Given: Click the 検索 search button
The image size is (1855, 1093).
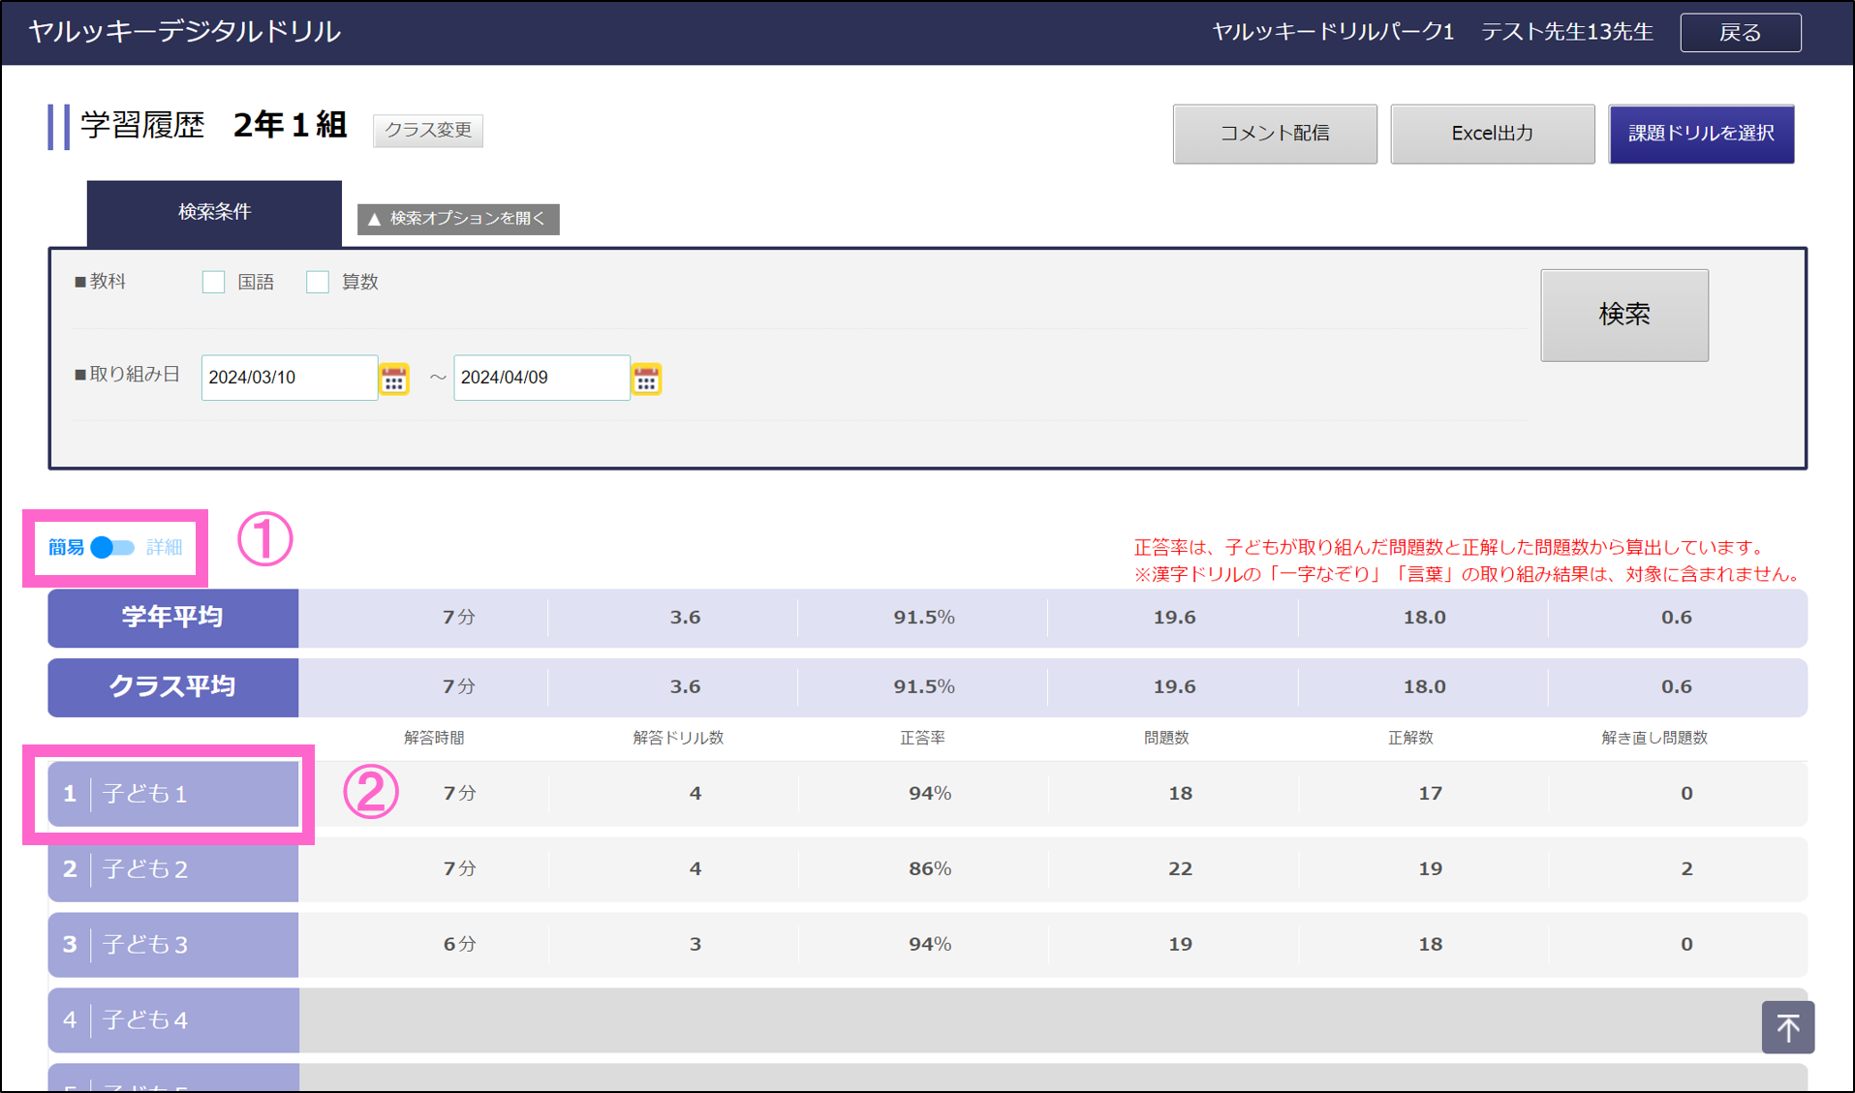Looking at the screenshot, I should [x=1623, y=315].
